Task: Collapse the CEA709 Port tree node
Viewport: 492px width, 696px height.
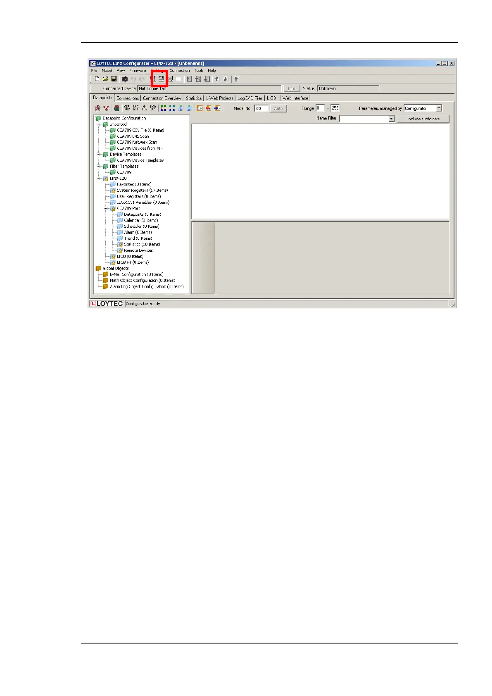Action: click(106, 209)
